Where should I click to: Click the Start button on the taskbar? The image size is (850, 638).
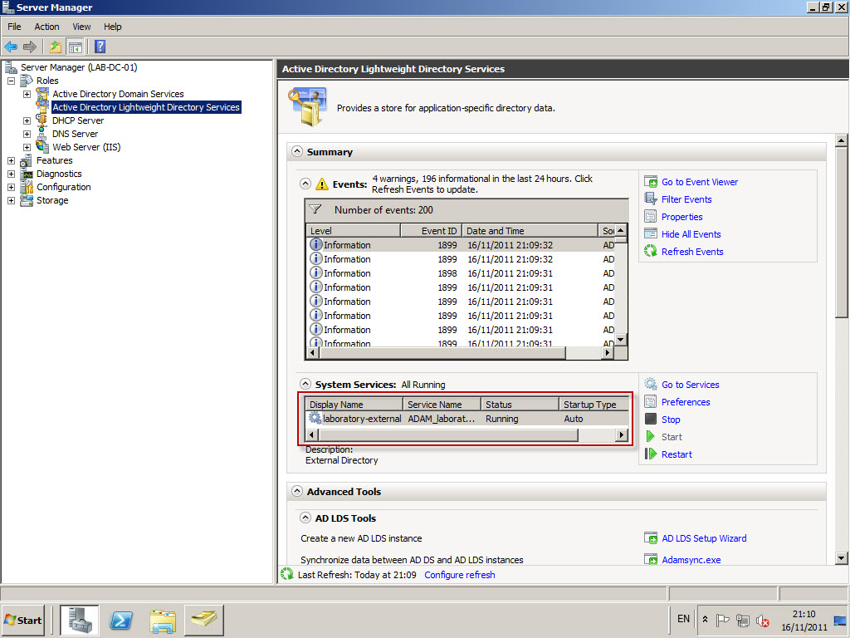(23, 620)
